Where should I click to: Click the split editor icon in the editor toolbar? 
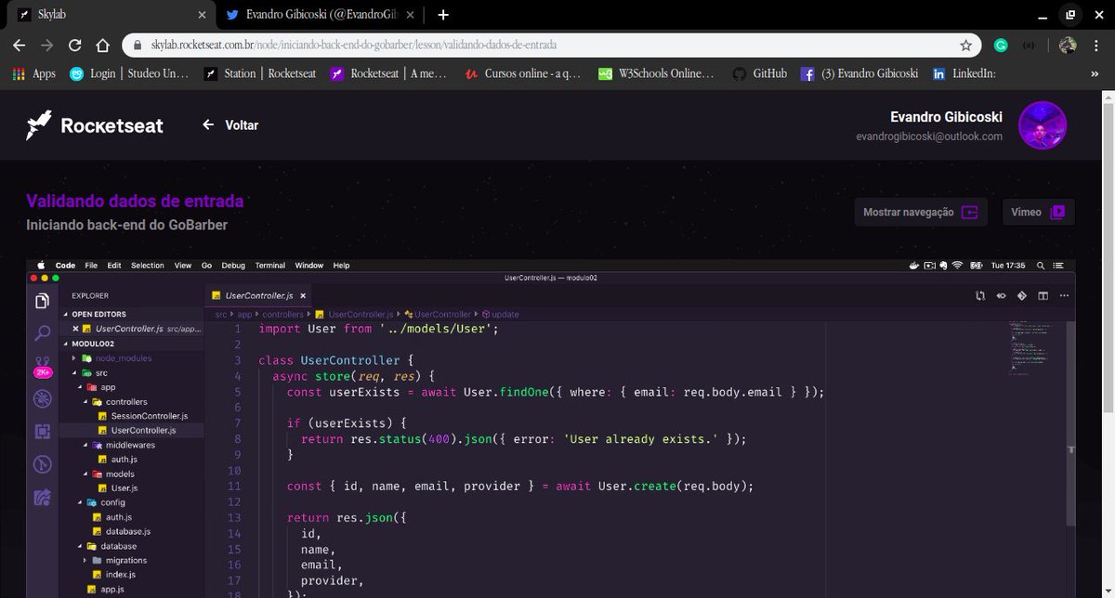pyautogui.click(x=1043, y=296)
